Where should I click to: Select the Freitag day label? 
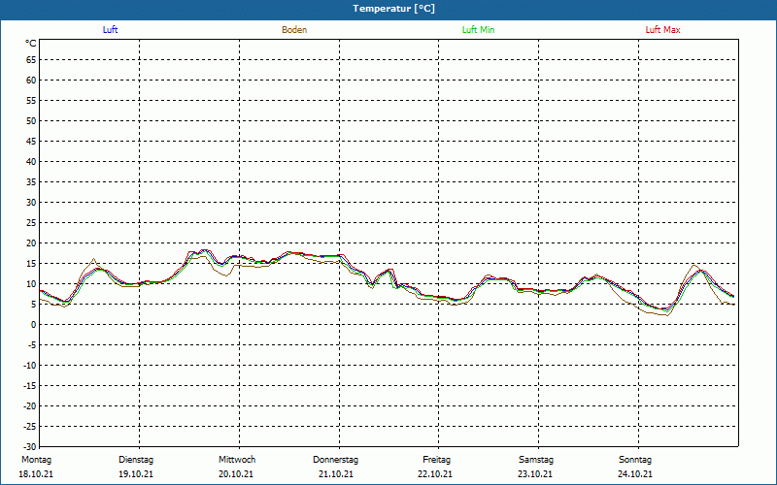click(436, 460)
